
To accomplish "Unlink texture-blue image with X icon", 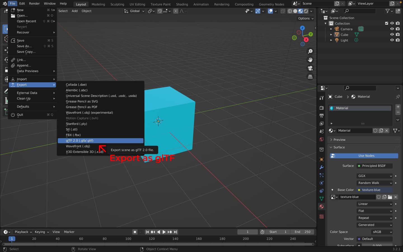I will pos(395,197).
